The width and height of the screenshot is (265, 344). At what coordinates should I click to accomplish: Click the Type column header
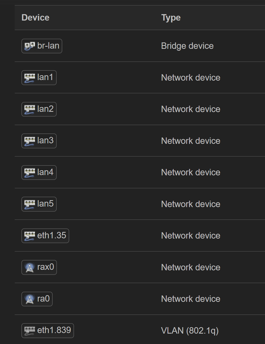(x=171, y=18)
